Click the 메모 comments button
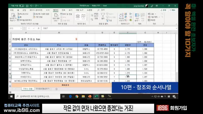Screen dimensions: 203x114 [173, 10]
